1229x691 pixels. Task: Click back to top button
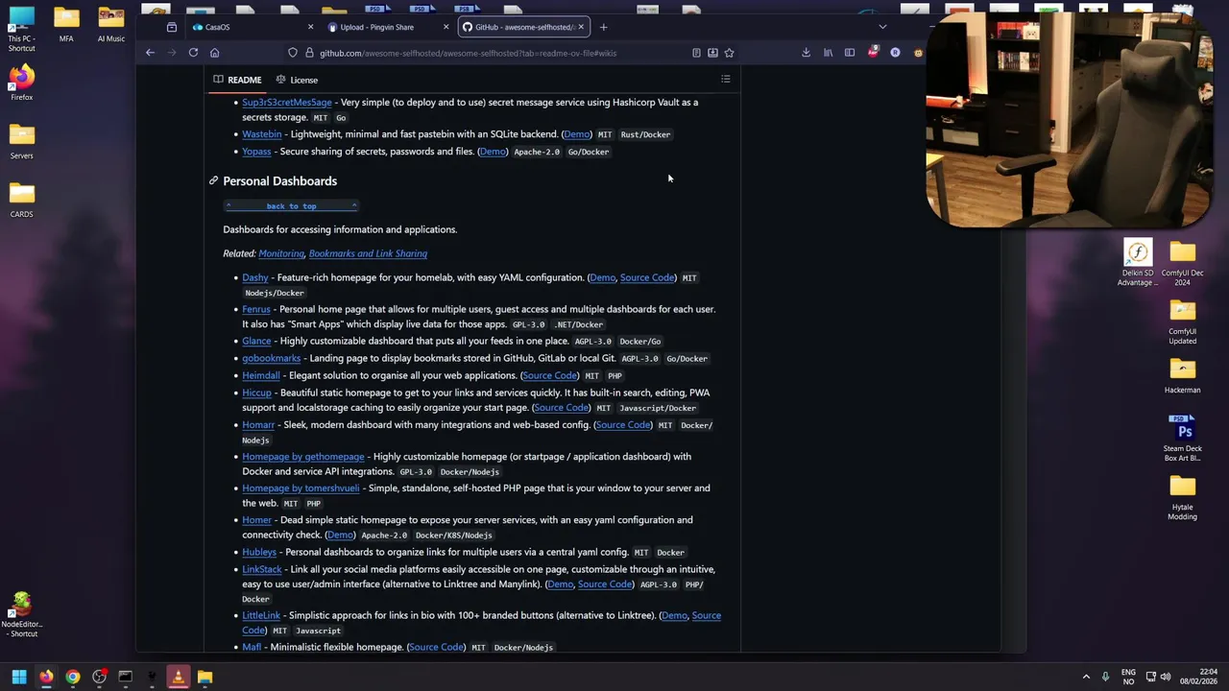(x=291, y=205)
